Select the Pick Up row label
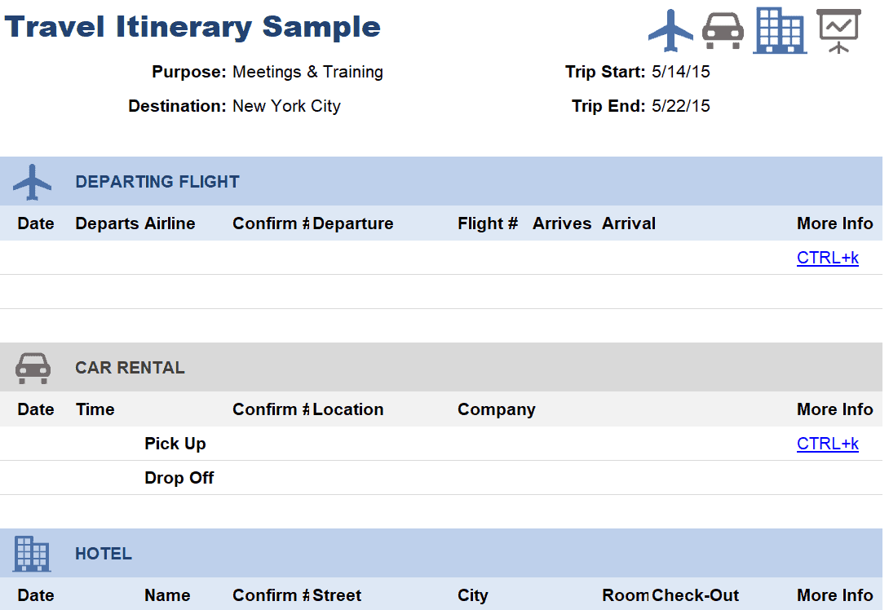Screen dimensions: 889x610 (x=175, y=444)
